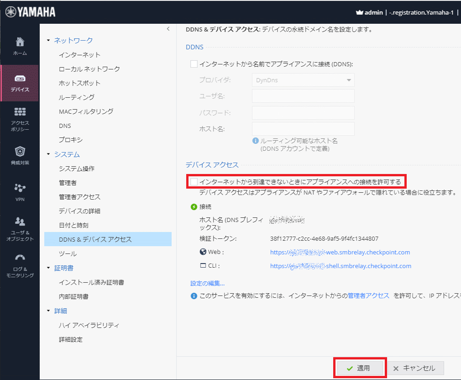Select 管理者アクセス in the menu
461x380 pixels.
[79, 197]
